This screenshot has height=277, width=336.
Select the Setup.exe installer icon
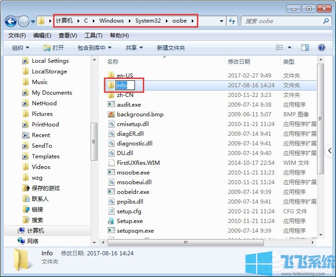pyautogui.click(x=111, y=221)
